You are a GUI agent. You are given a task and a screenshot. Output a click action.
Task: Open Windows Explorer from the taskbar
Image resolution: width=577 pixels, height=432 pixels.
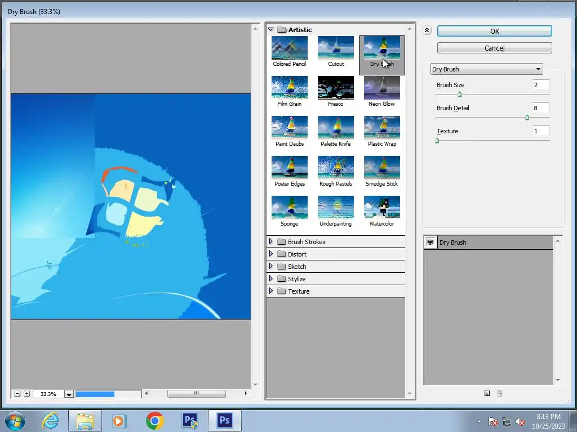[x=85, y=421]
